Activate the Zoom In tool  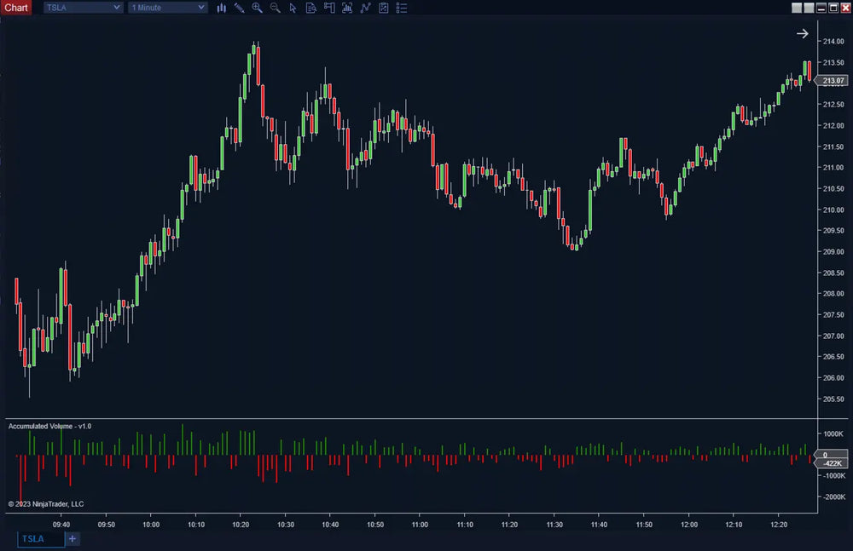pyautogui.click(x=257, y=8)
